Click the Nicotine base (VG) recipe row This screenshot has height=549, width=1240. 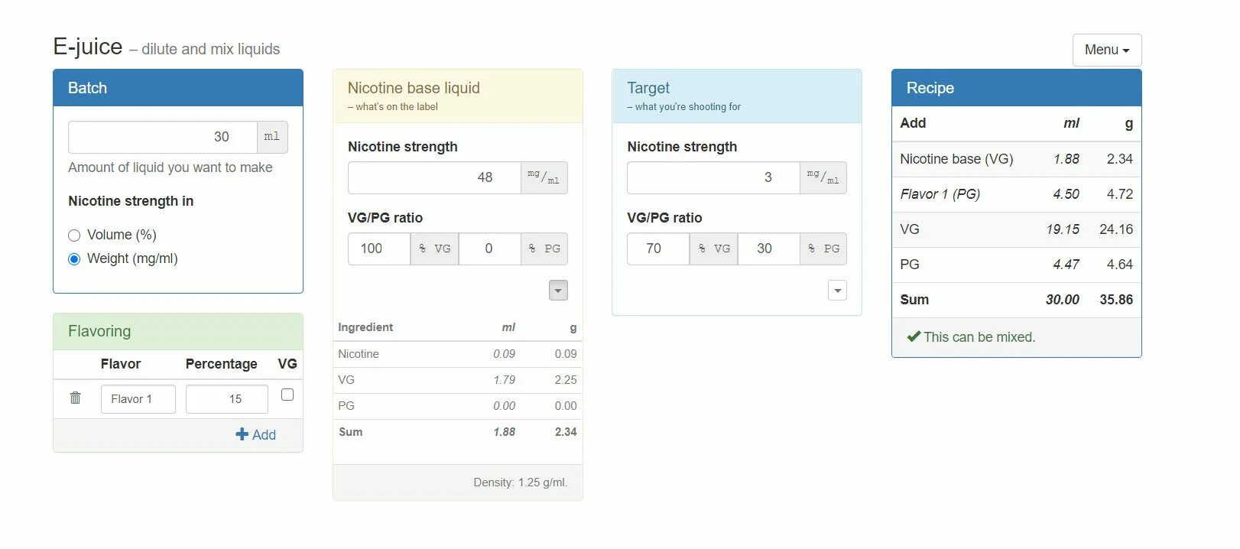click(1015, 159)
